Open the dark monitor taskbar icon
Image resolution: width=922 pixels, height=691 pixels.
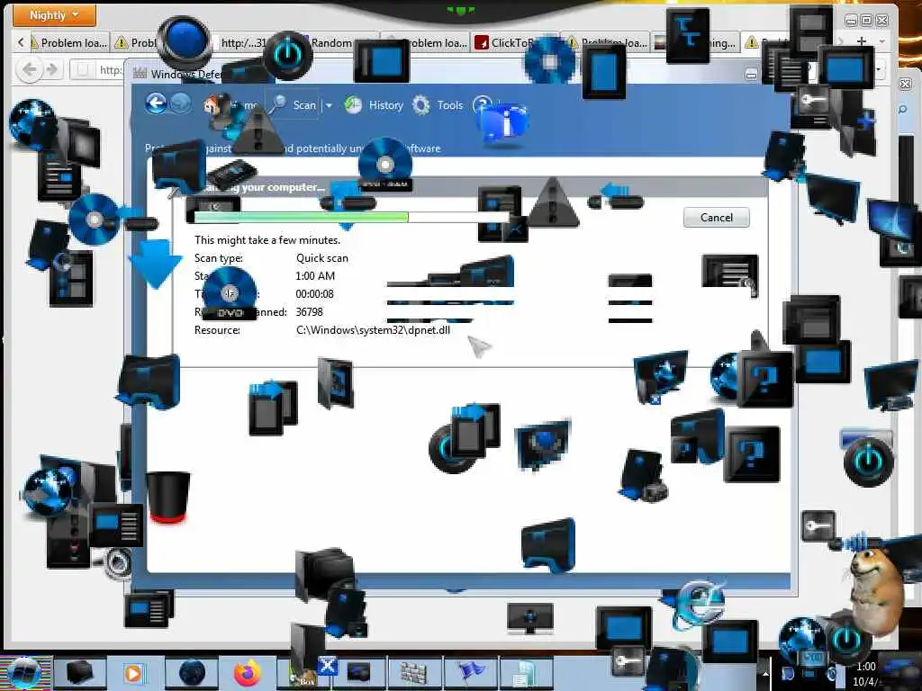pos(358,673)
